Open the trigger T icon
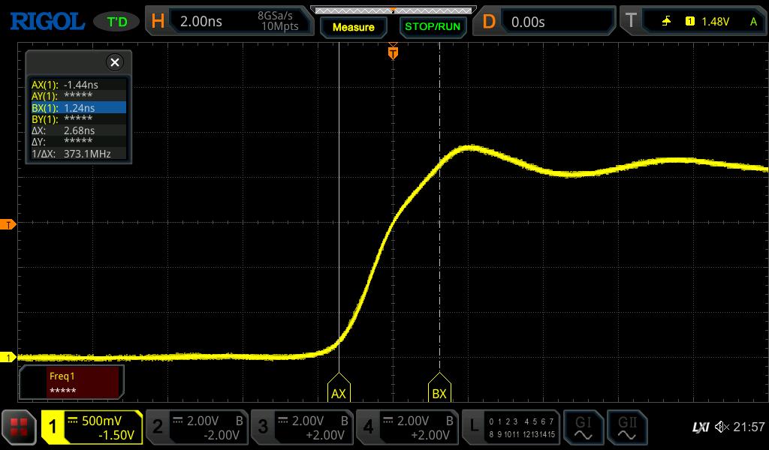Image resolution: width=769 pixels, height=450 pixels. pos(631,20)
